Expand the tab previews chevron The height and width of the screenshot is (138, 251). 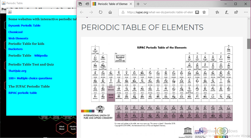tap(145, 4)
